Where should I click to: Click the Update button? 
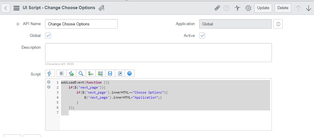pos(263,8)
